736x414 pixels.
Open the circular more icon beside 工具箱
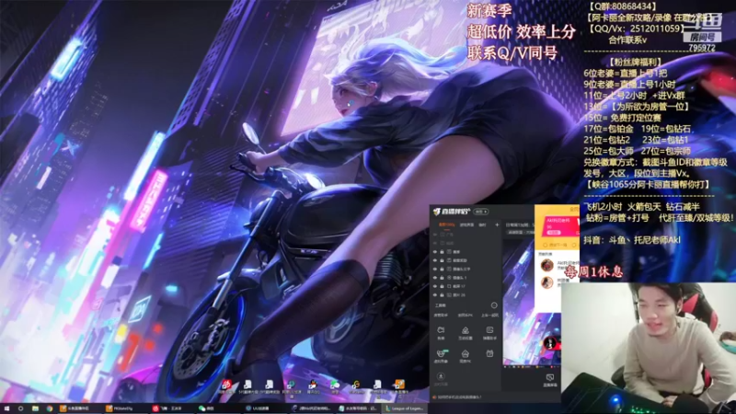(494, 305)
